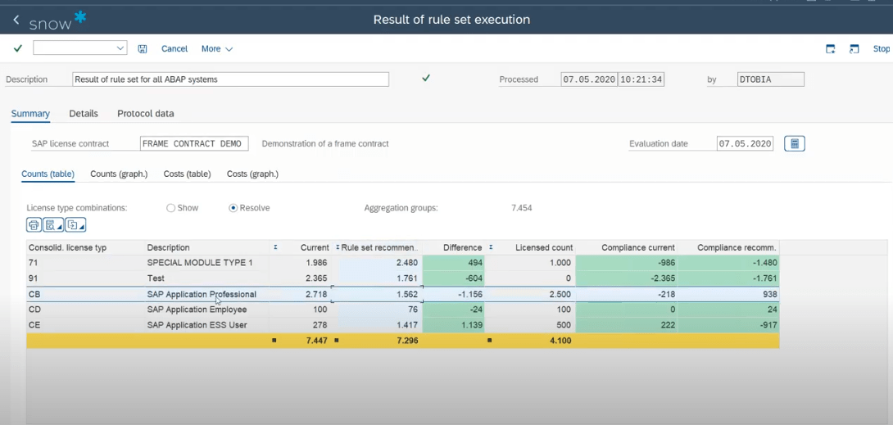The height and width of the screenshot is (425, 893).
Task: Click the Difference value 1.139
Action: point(471,325)
